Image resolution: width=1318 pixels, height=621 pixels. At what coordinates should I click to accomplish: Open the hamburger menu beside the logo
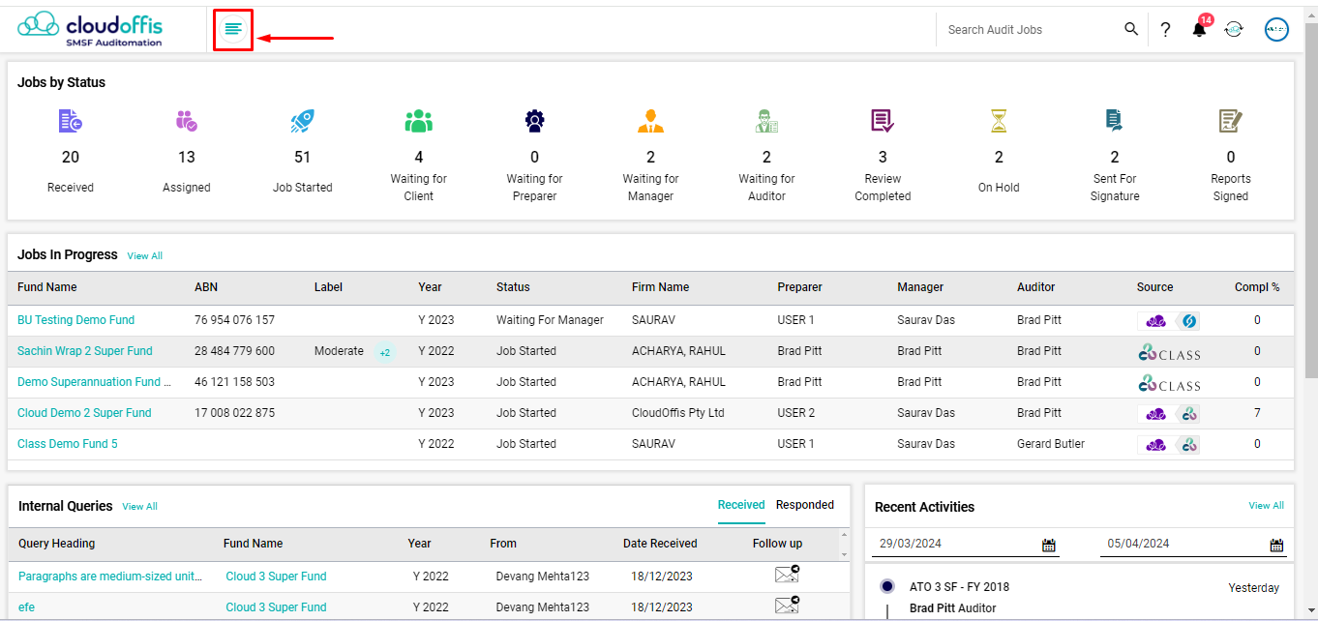point(233,29)
